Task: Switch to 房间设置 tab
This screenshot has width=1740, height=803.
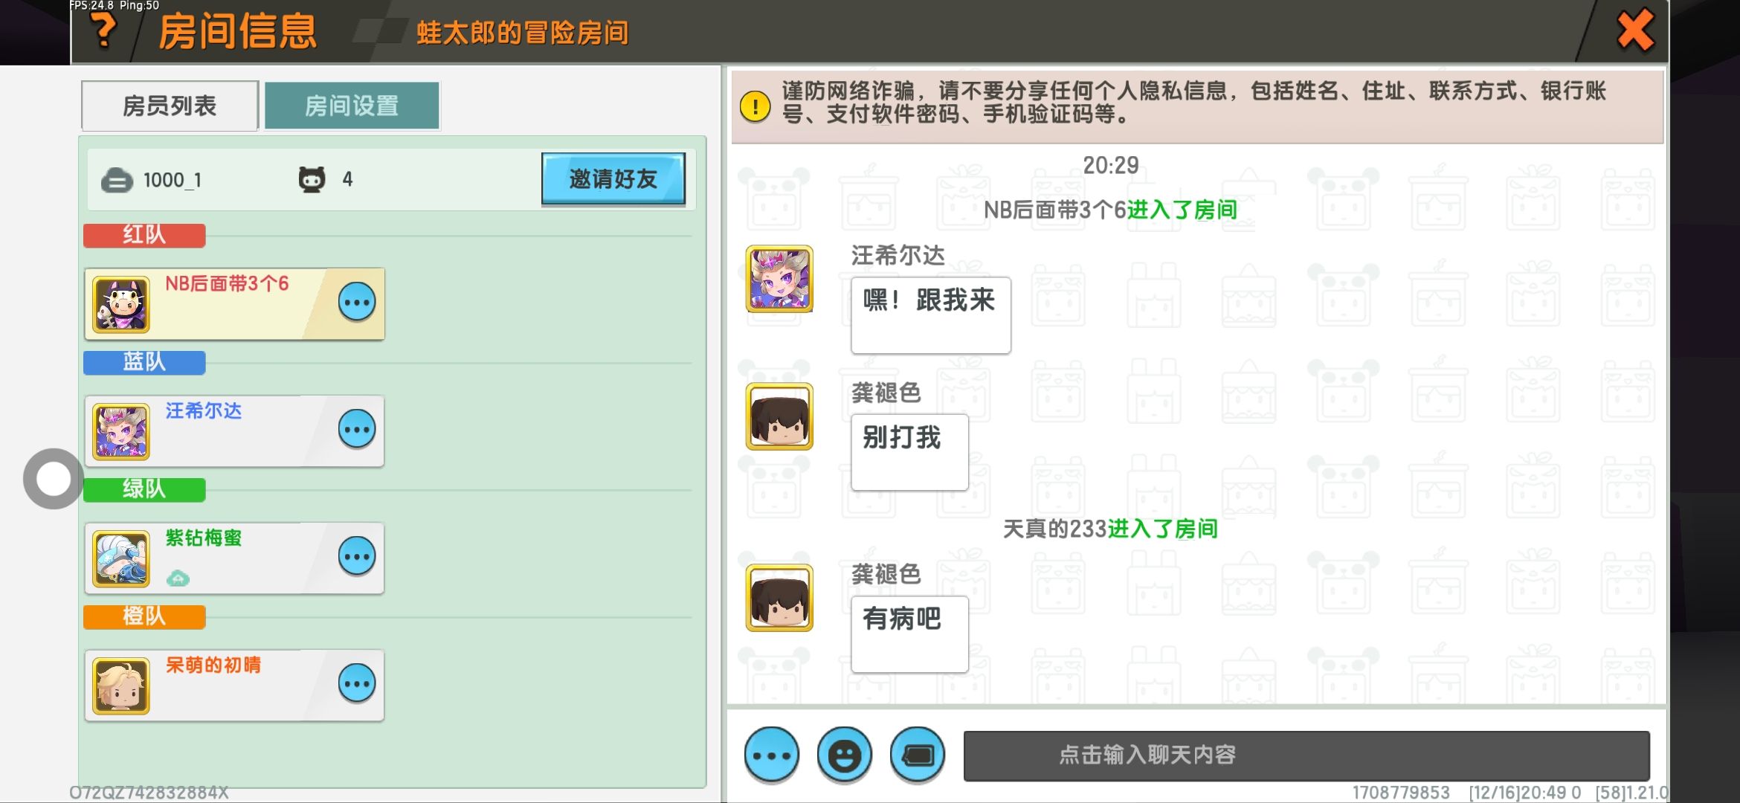Action: (x=352, y=106)
